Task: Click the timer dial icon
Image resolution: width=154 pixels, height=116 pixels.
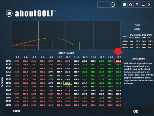Action: point(113,5)
